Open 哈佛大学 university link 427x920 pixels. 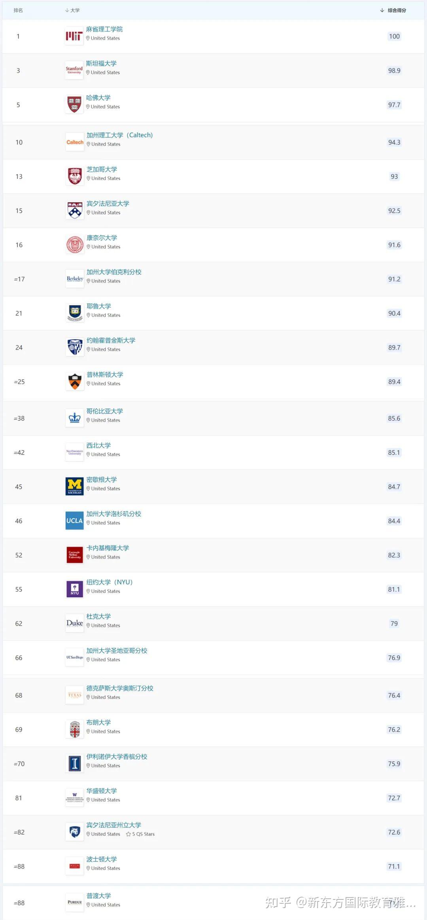point(98,98)
